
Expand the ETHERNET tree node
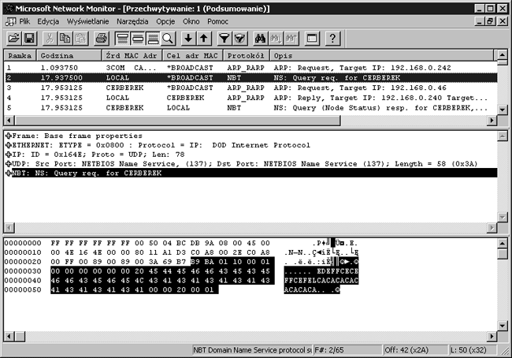coord(9,145)
